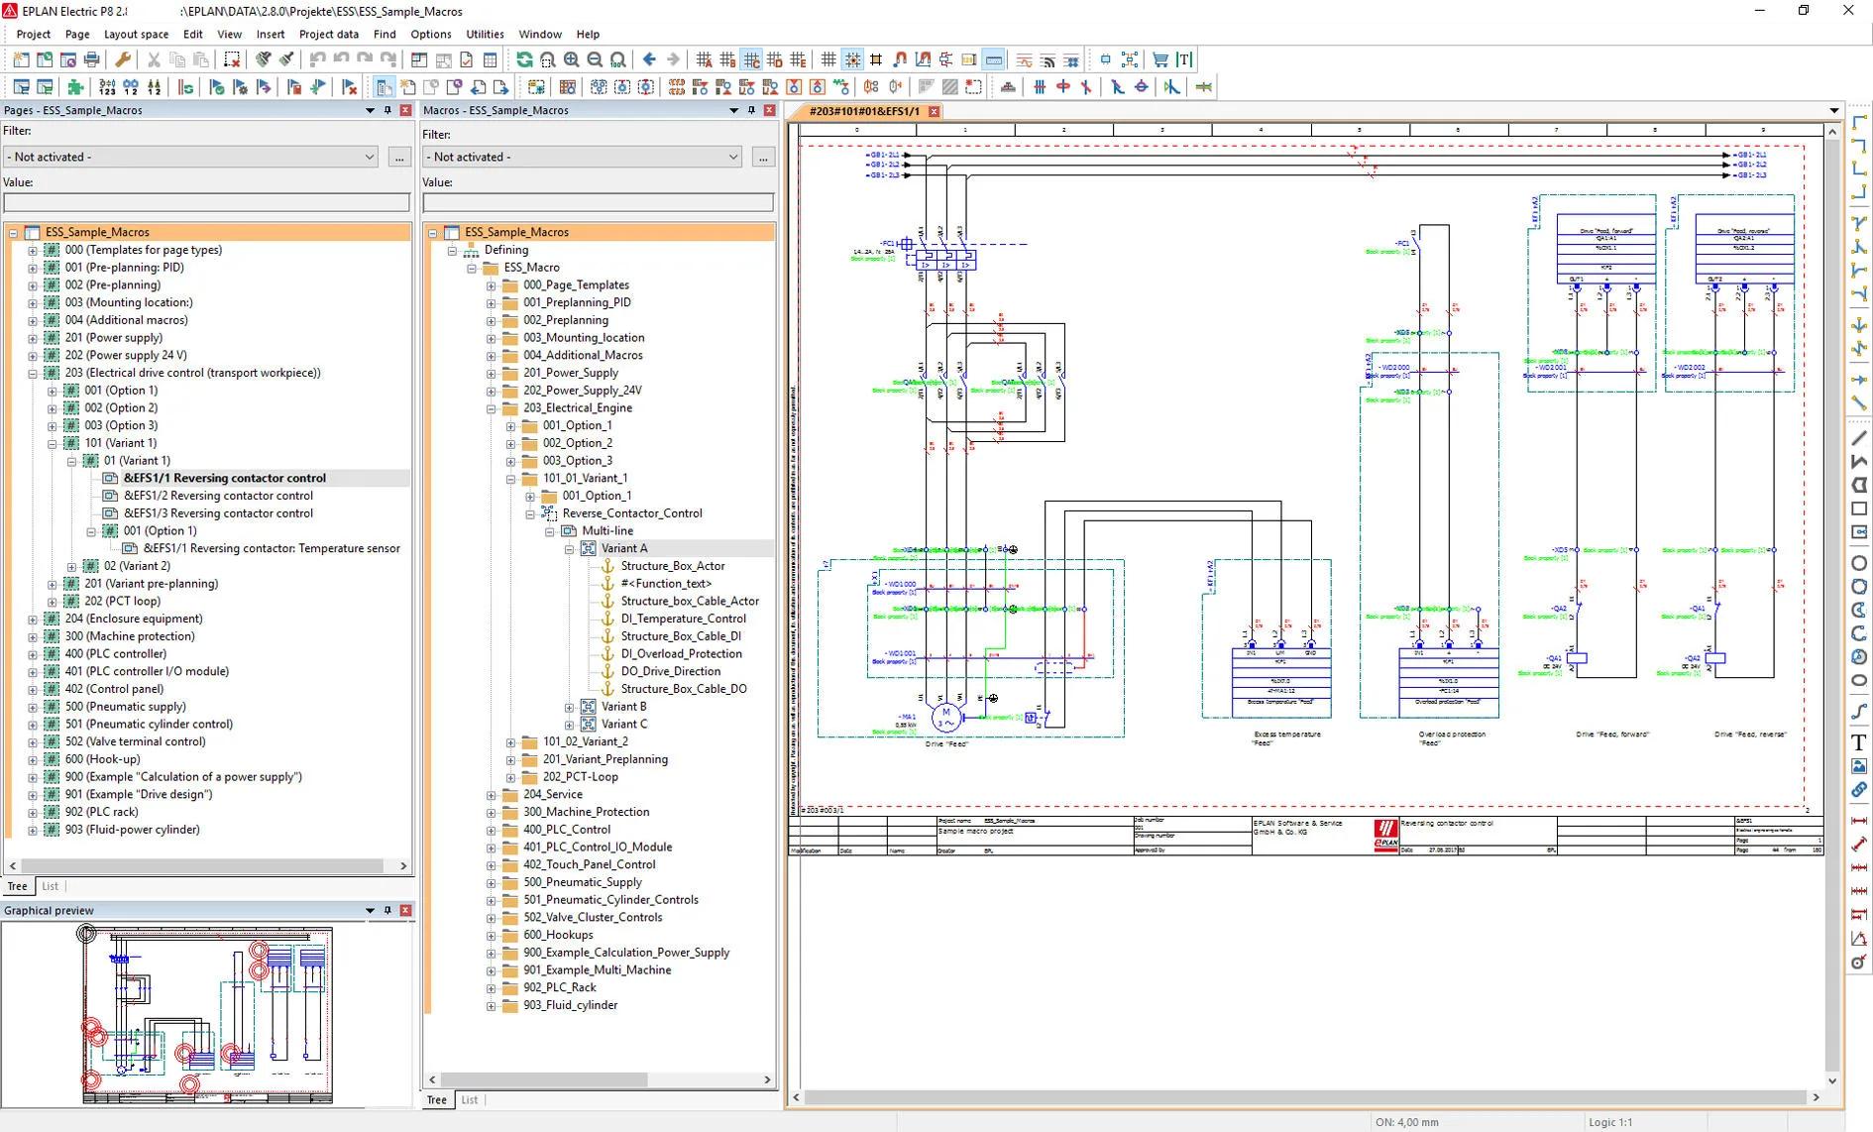Click the Undo arrow icon

(318, 59)
